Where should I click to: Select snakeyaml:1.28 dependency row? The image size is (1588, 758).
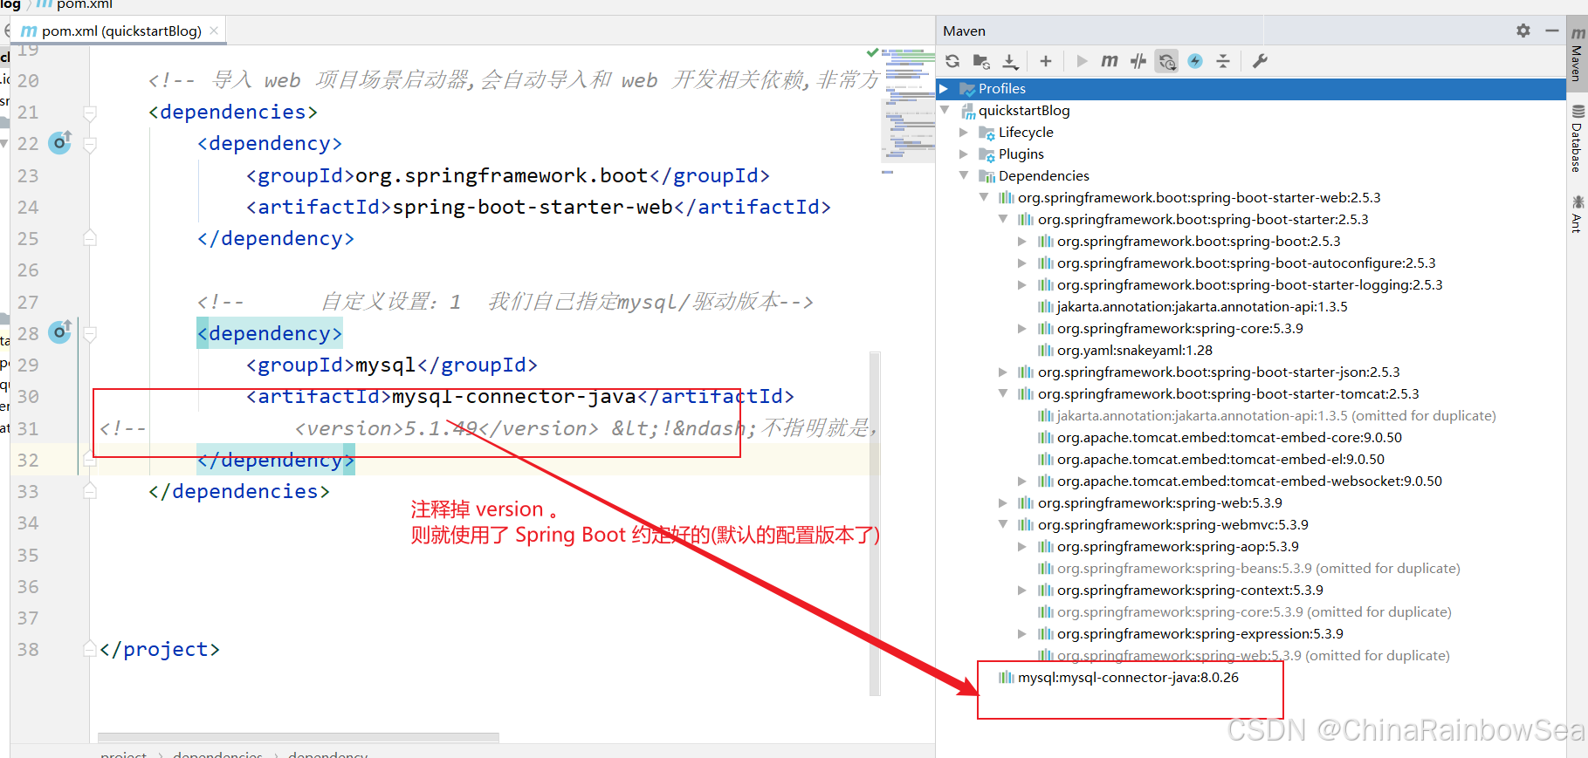click(1135, 351)
